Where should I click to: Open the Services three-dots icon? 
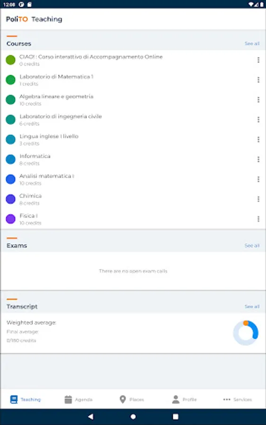point(227,399)
